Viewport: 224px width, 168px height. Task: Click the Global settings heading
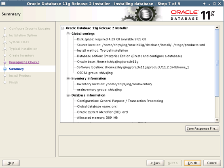click(83, 34)
